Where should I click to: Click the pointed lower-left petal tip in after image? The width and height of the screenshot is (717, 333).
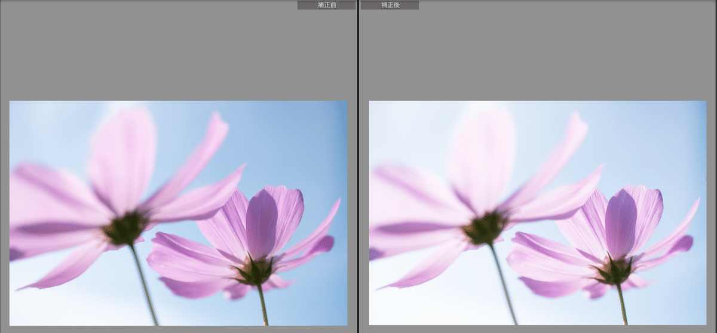(x=383, y=288)
